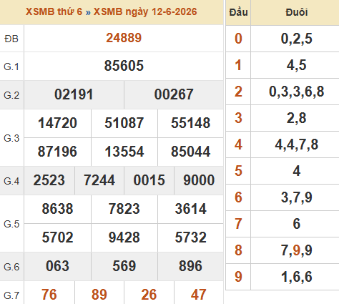339x304 pixels.
Task: Select G.4 number 7244
Action: click(99, 180)
